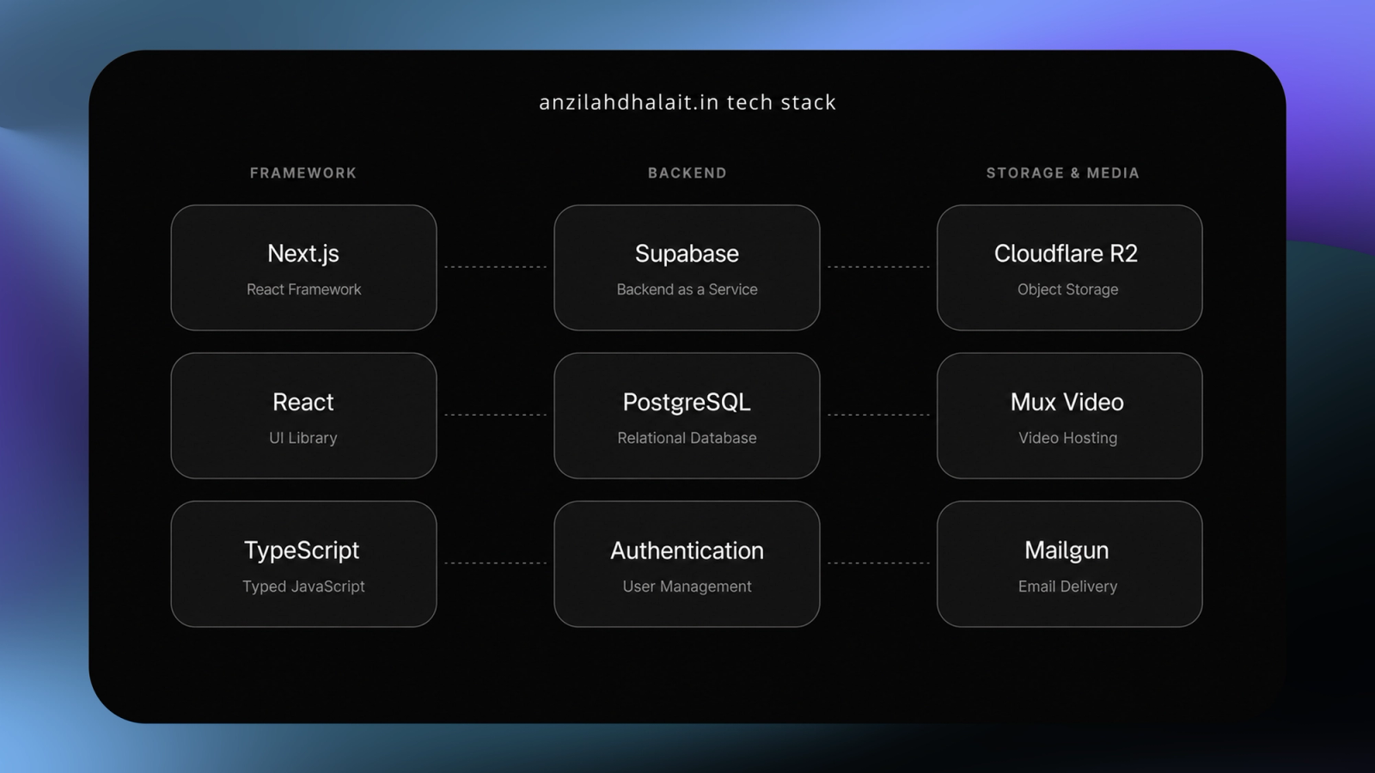
Task: Select the React UI Library card
Action: [x=303, y=416]
